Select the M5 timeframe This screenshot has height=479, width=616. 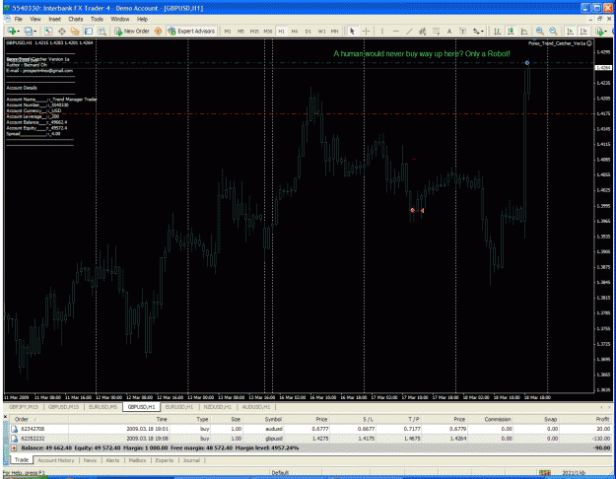click(x=240, y=32)
